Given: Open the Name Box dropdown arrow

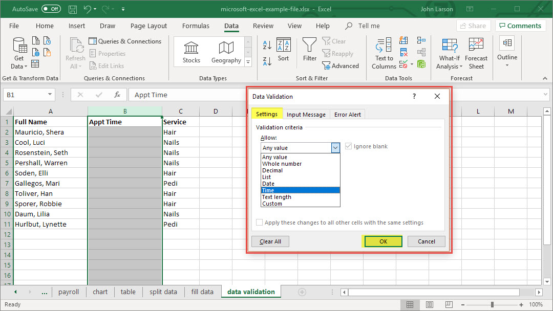Looking at the screenshot, I should 50,95.
